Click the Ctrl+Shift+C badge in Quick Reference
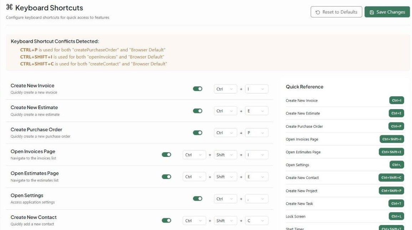The image size is (412, 230). pos(391,178)
